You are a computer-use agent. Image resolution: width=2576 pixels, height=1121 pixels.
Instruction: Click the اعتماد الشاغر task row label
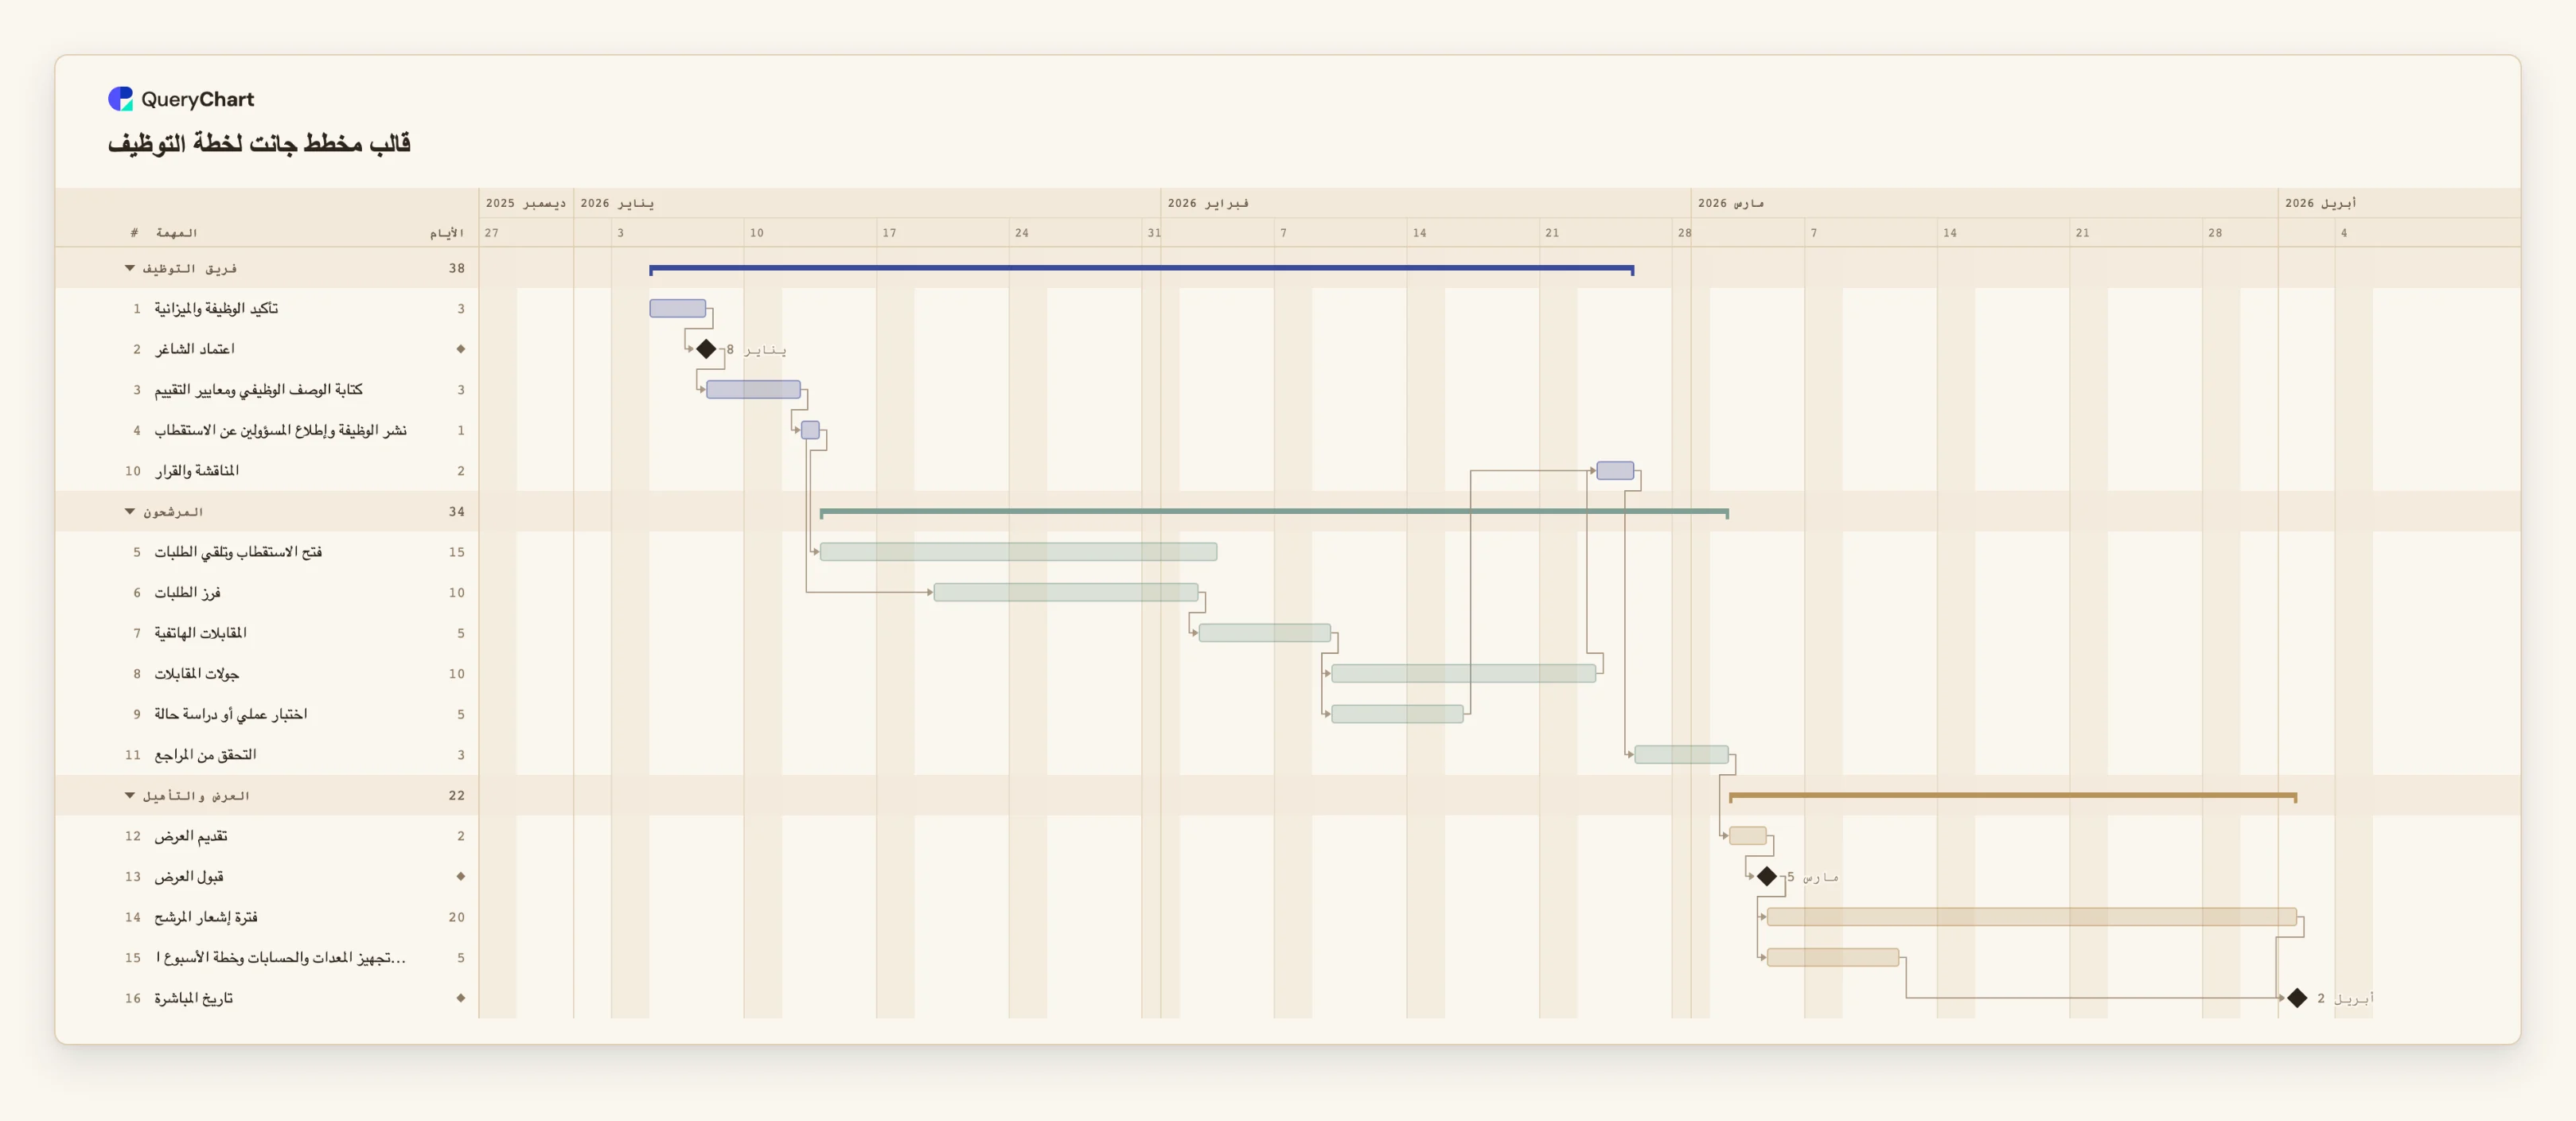coord(195,349)
